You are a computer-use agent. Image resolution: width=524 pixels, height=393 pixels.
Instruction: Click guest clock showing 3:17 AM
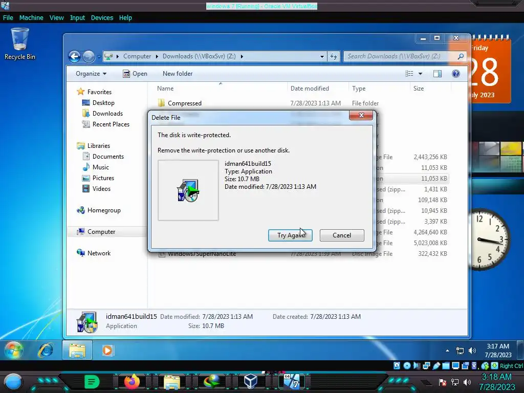coord(498,351)
